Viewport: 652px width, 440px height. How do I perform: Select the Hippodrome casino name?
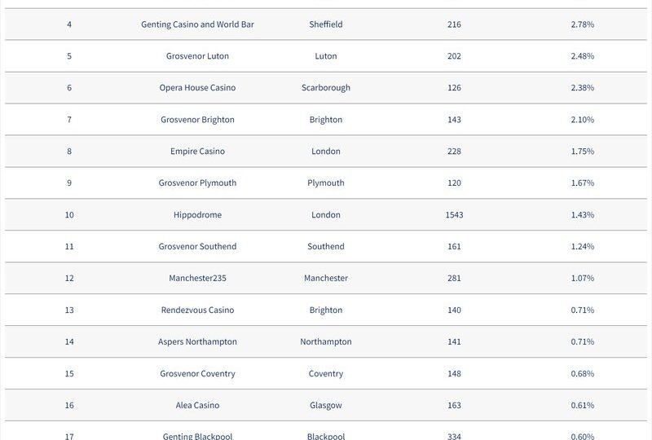pyautogui.click(x=197, y=214)
